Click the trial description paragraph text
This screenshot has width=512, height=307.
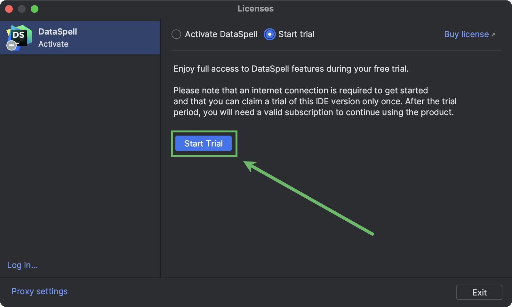tap(315, 101)
